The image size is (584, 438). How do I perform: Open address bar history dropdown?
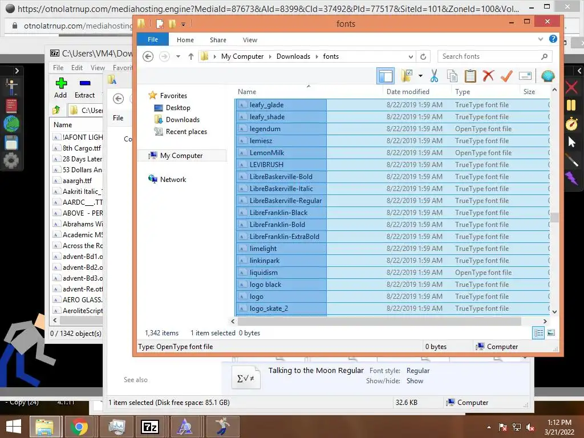click(411, 56)
